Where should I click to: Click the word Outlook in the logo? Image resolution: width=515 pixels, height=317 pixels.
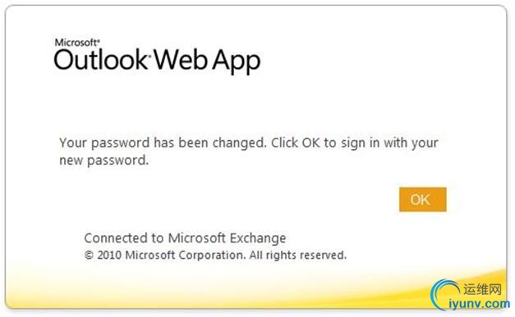coord(101,60)
